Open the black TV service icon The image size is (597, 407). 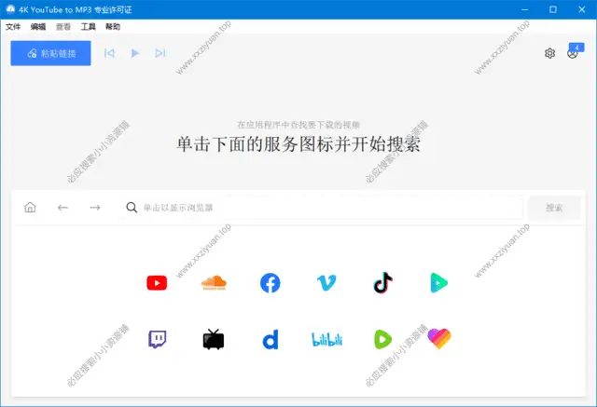(214, 339)
